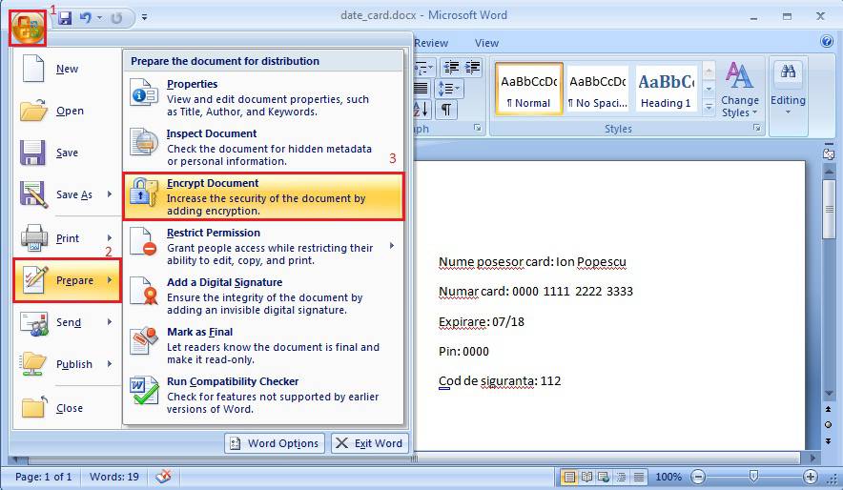Open Microsoft Office Word Help icon
This screenshot has height=490, width=843.
pos(827,41)
